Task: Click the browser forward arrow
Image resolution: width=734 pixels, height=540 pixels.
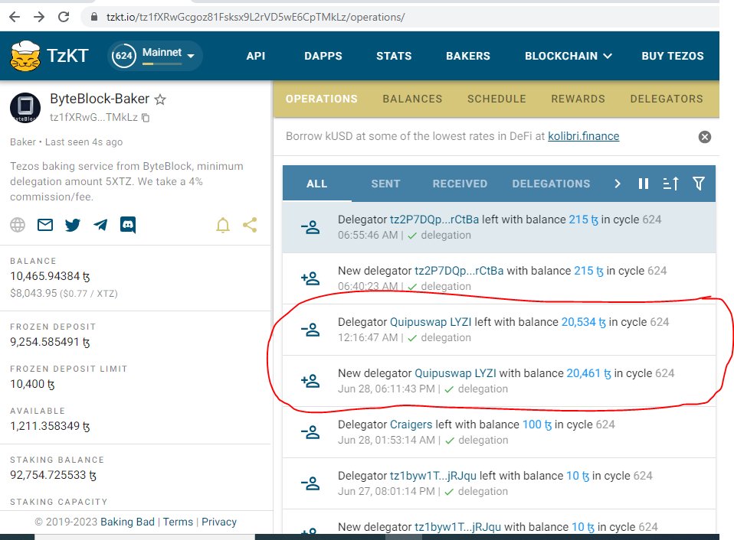Action: (x=39, y=17)
